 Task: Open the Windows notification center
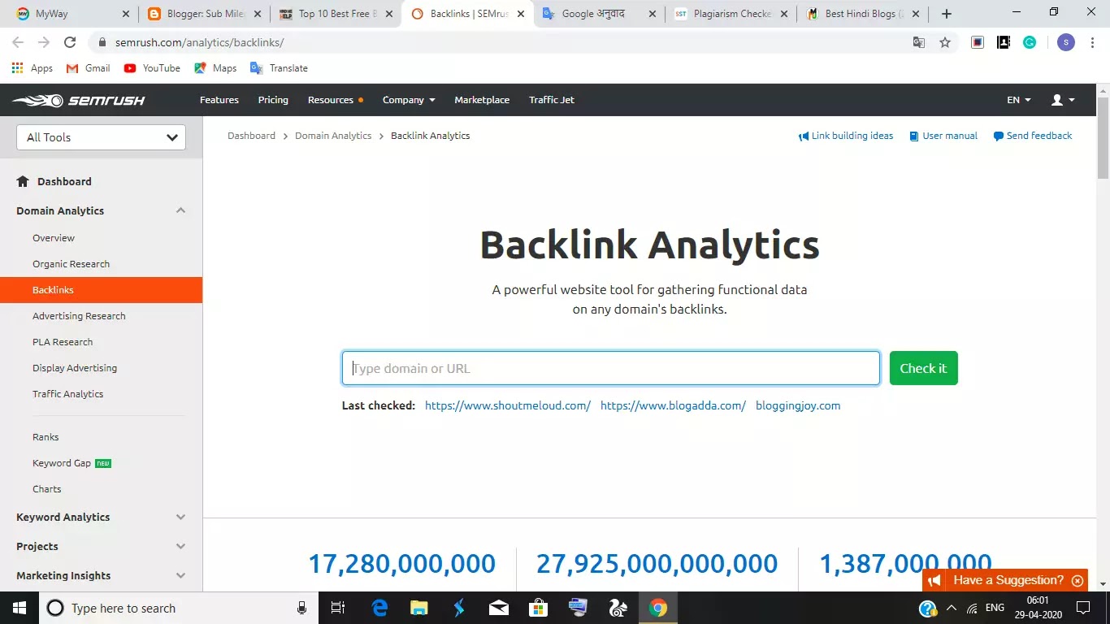(x=1083, y=608)
